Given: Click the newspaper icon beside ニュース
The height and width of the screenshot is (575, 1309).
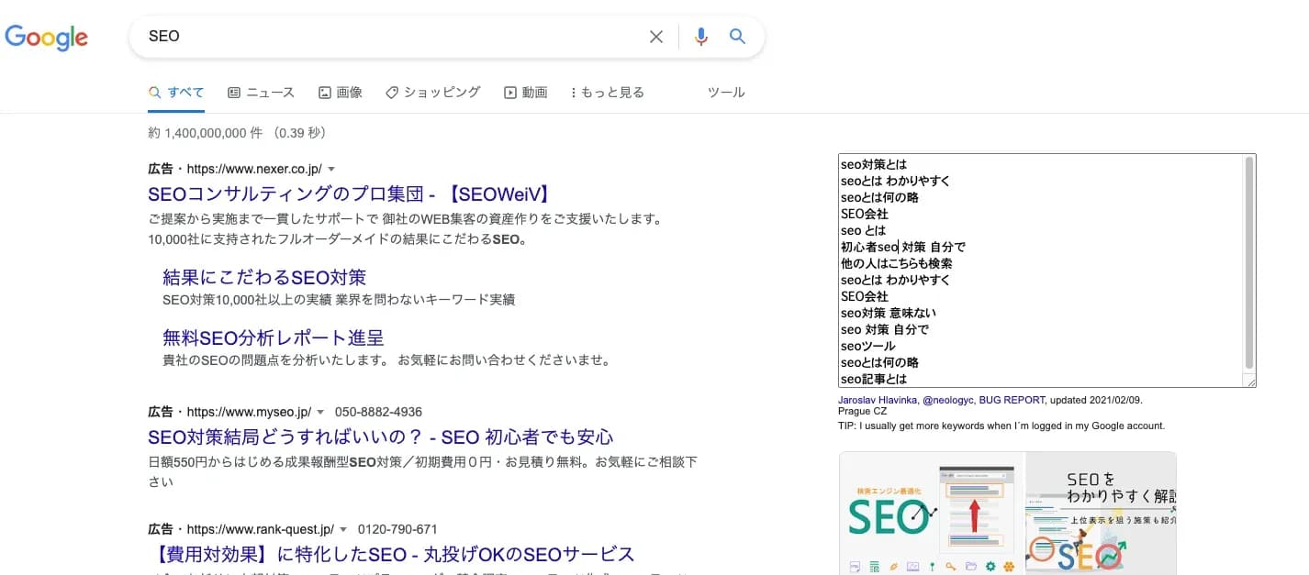Looking at the screenshot, I should coord(234,92).
